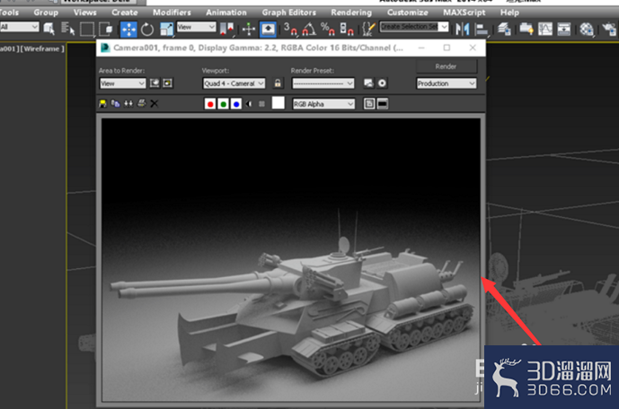This screenshot has height=409, width=619.
Task: Toggle the Monochrome display button
Action: tap(261, 104)
